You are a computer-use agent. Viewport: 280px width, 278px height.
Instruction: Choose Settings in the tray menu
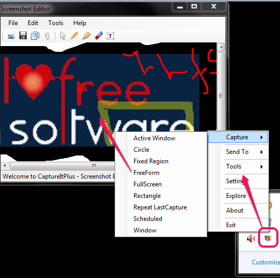click(x=238, y=181)
